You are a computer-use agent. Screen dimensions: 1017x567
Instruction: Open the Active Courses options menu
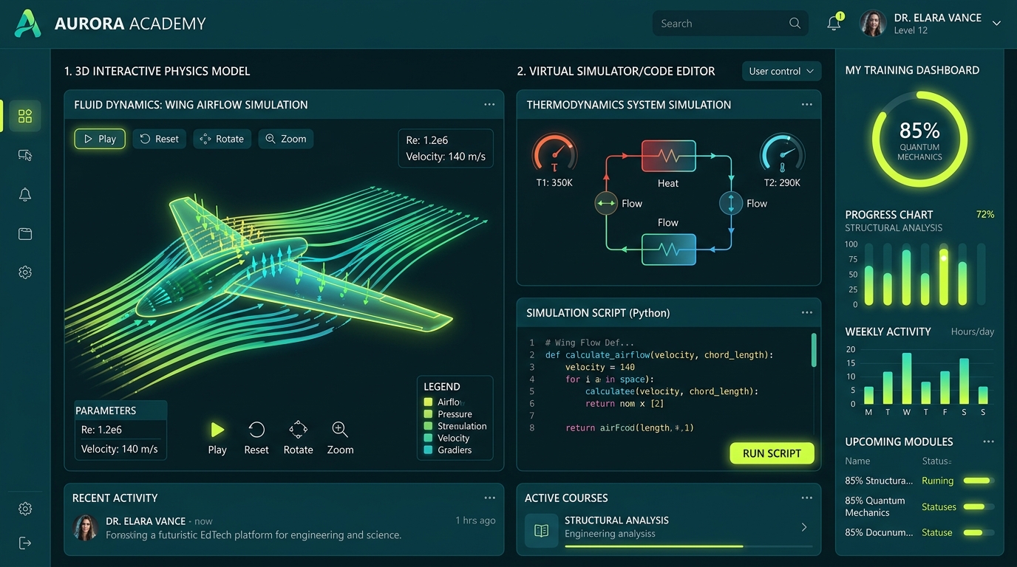click(806, 498)
